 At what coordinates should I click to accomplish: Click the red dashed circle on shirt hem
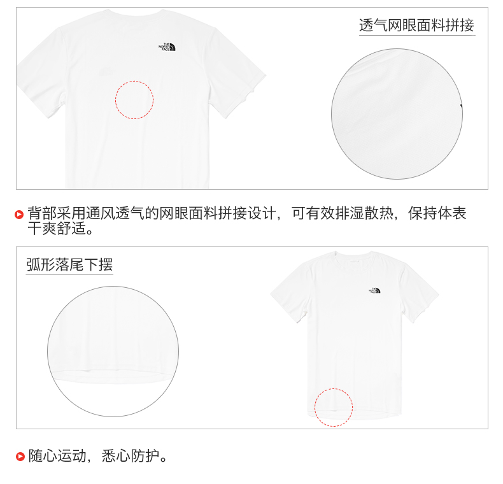[334, 408]
